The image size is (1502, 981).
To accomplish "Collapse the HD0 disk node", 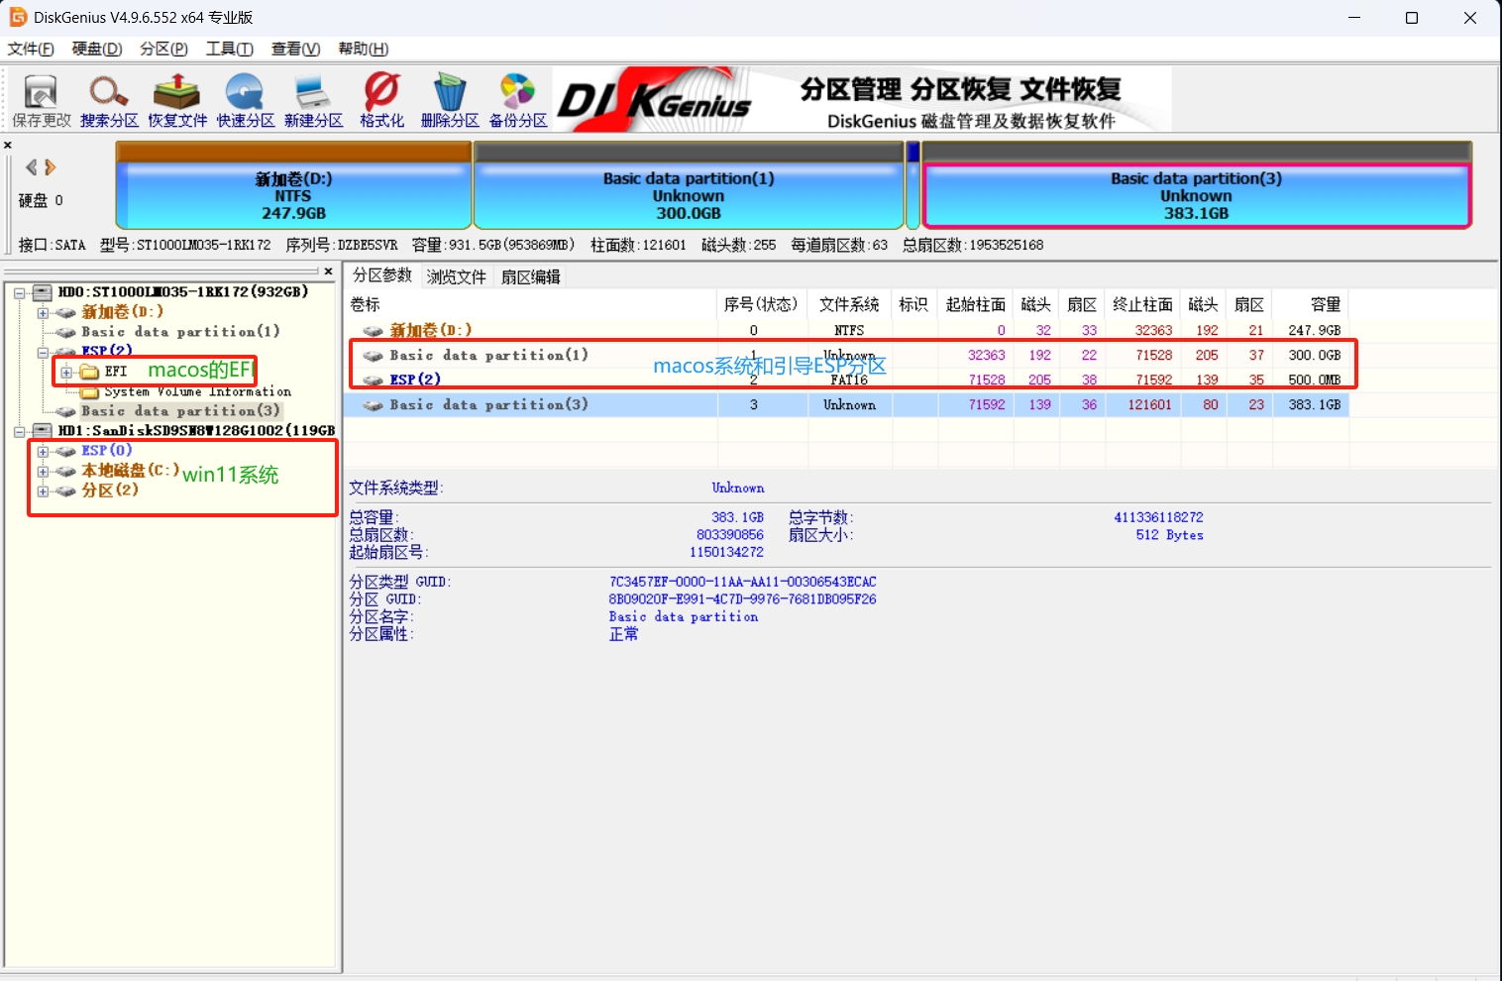I will (x=19, y=293).
